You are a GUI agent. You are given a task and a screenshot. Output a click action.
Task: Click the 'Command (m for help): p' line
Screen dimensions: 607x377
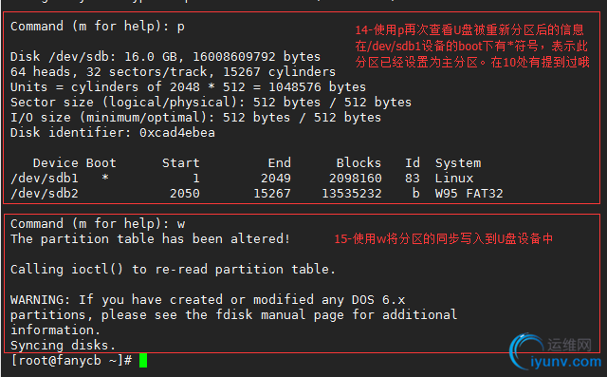98,27
